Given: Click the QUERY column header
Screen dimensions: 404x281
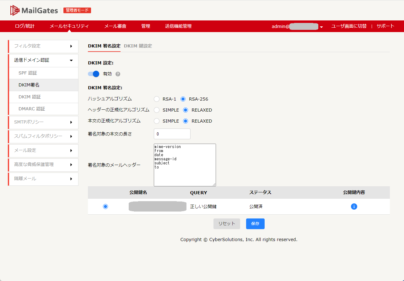Looking at the screenshot, I should (x=198, y=193).
